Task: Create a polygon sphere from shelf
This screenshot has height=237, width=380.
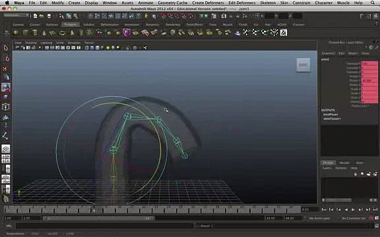Action: pyautogui.click(x=16, y=32)
